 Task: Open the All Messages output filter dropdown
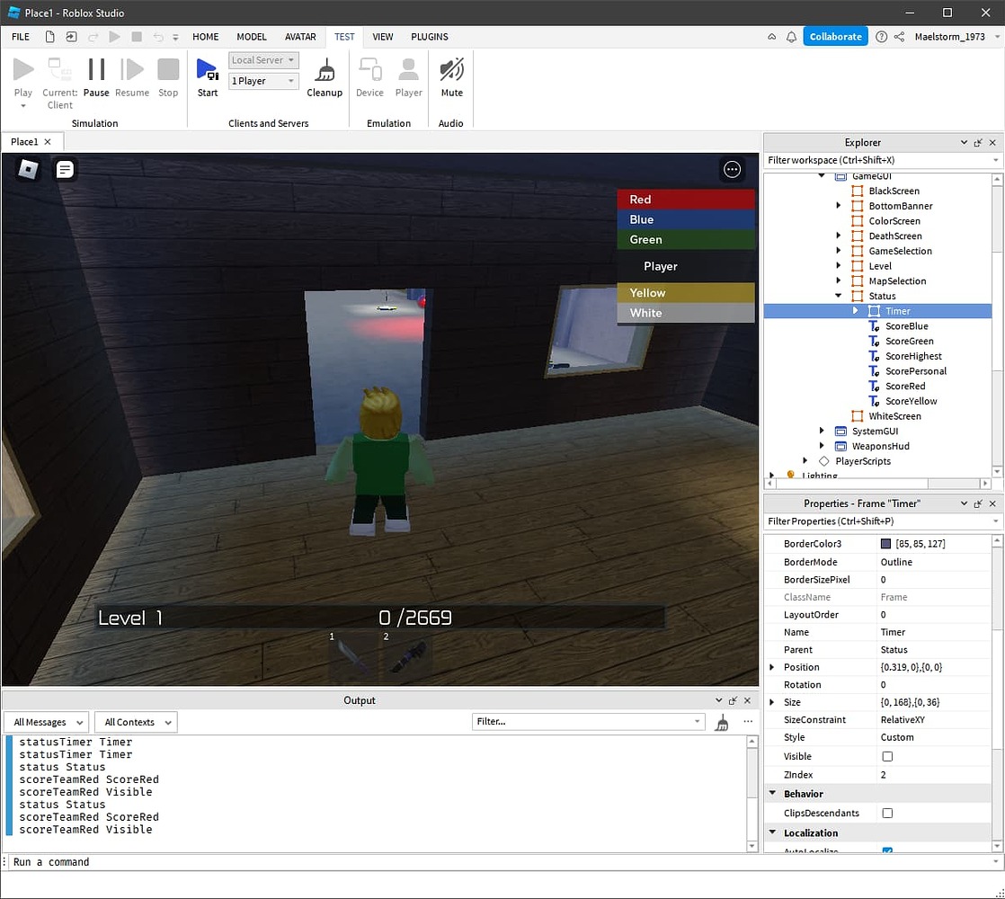45,722
